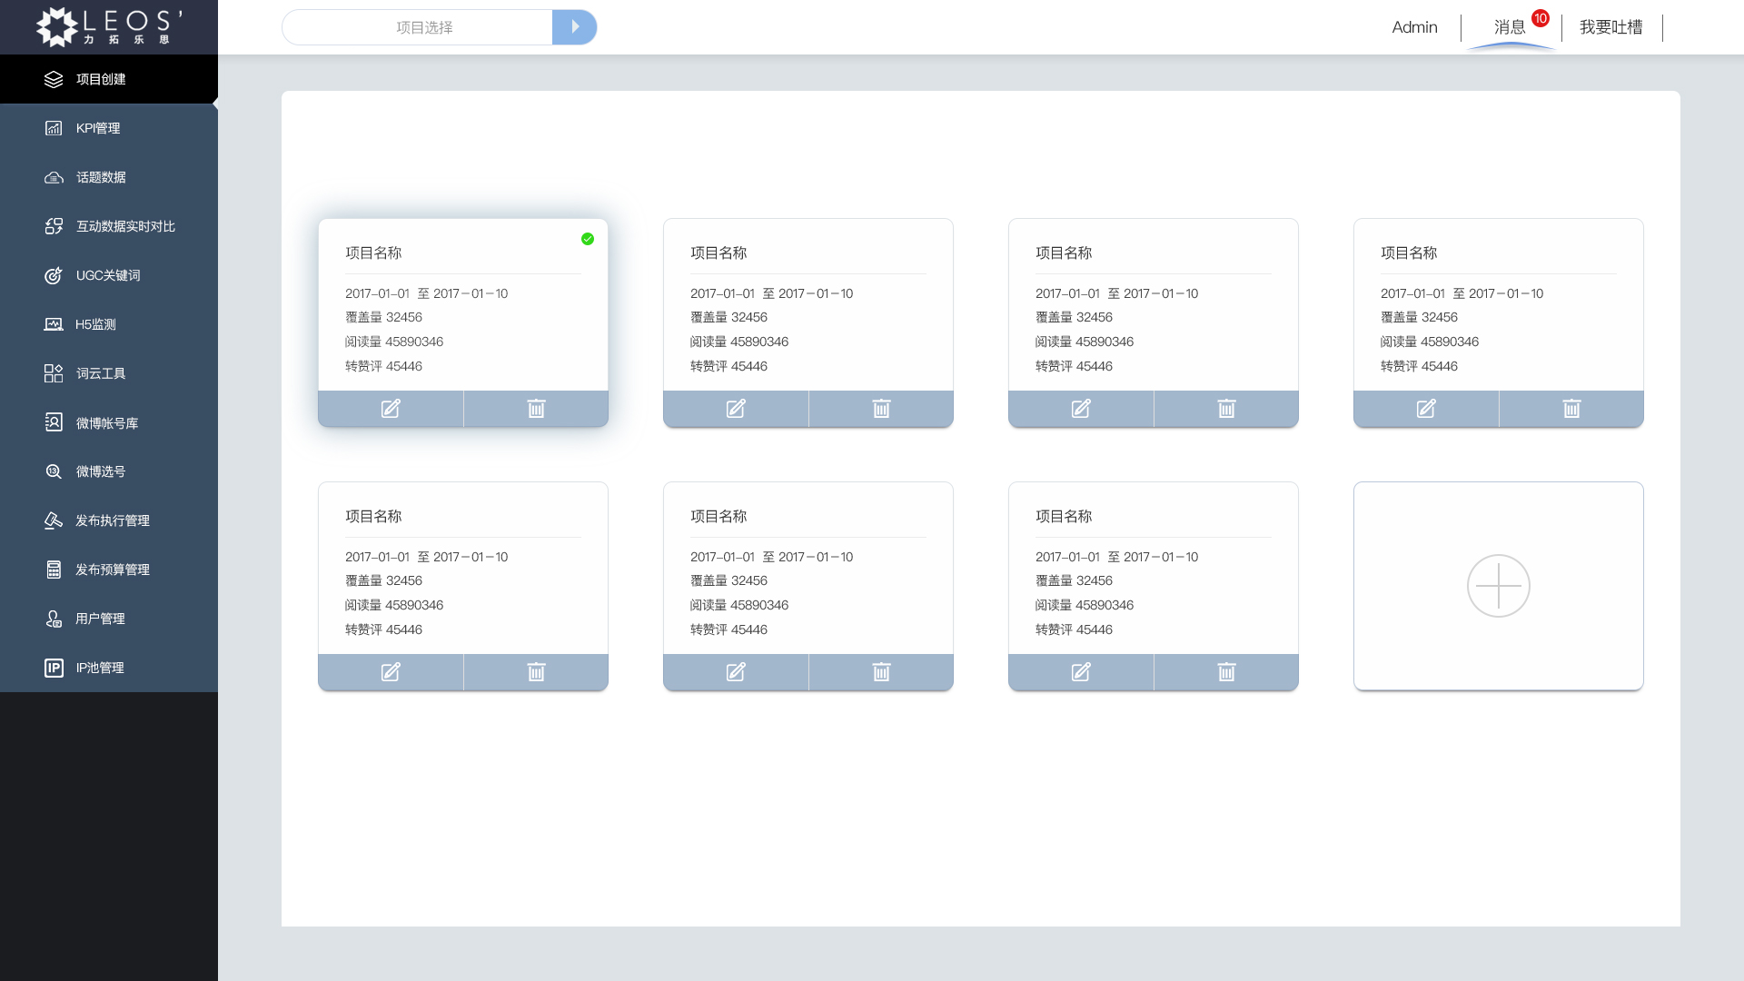Screen dimensions: 1744x981
Task: Edit the first project card in top row
Action: click(x=391, y=409)
